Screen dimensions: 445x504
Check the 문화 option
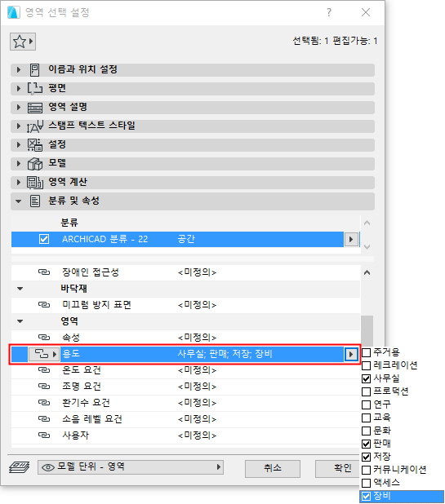coord(366,431)
